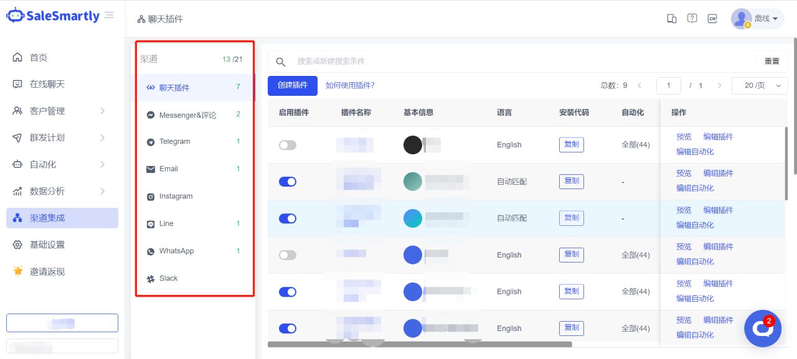Expand the 自动化 submenu arrow
Screen dimensions: 797x359
click(x=102, y=164)
